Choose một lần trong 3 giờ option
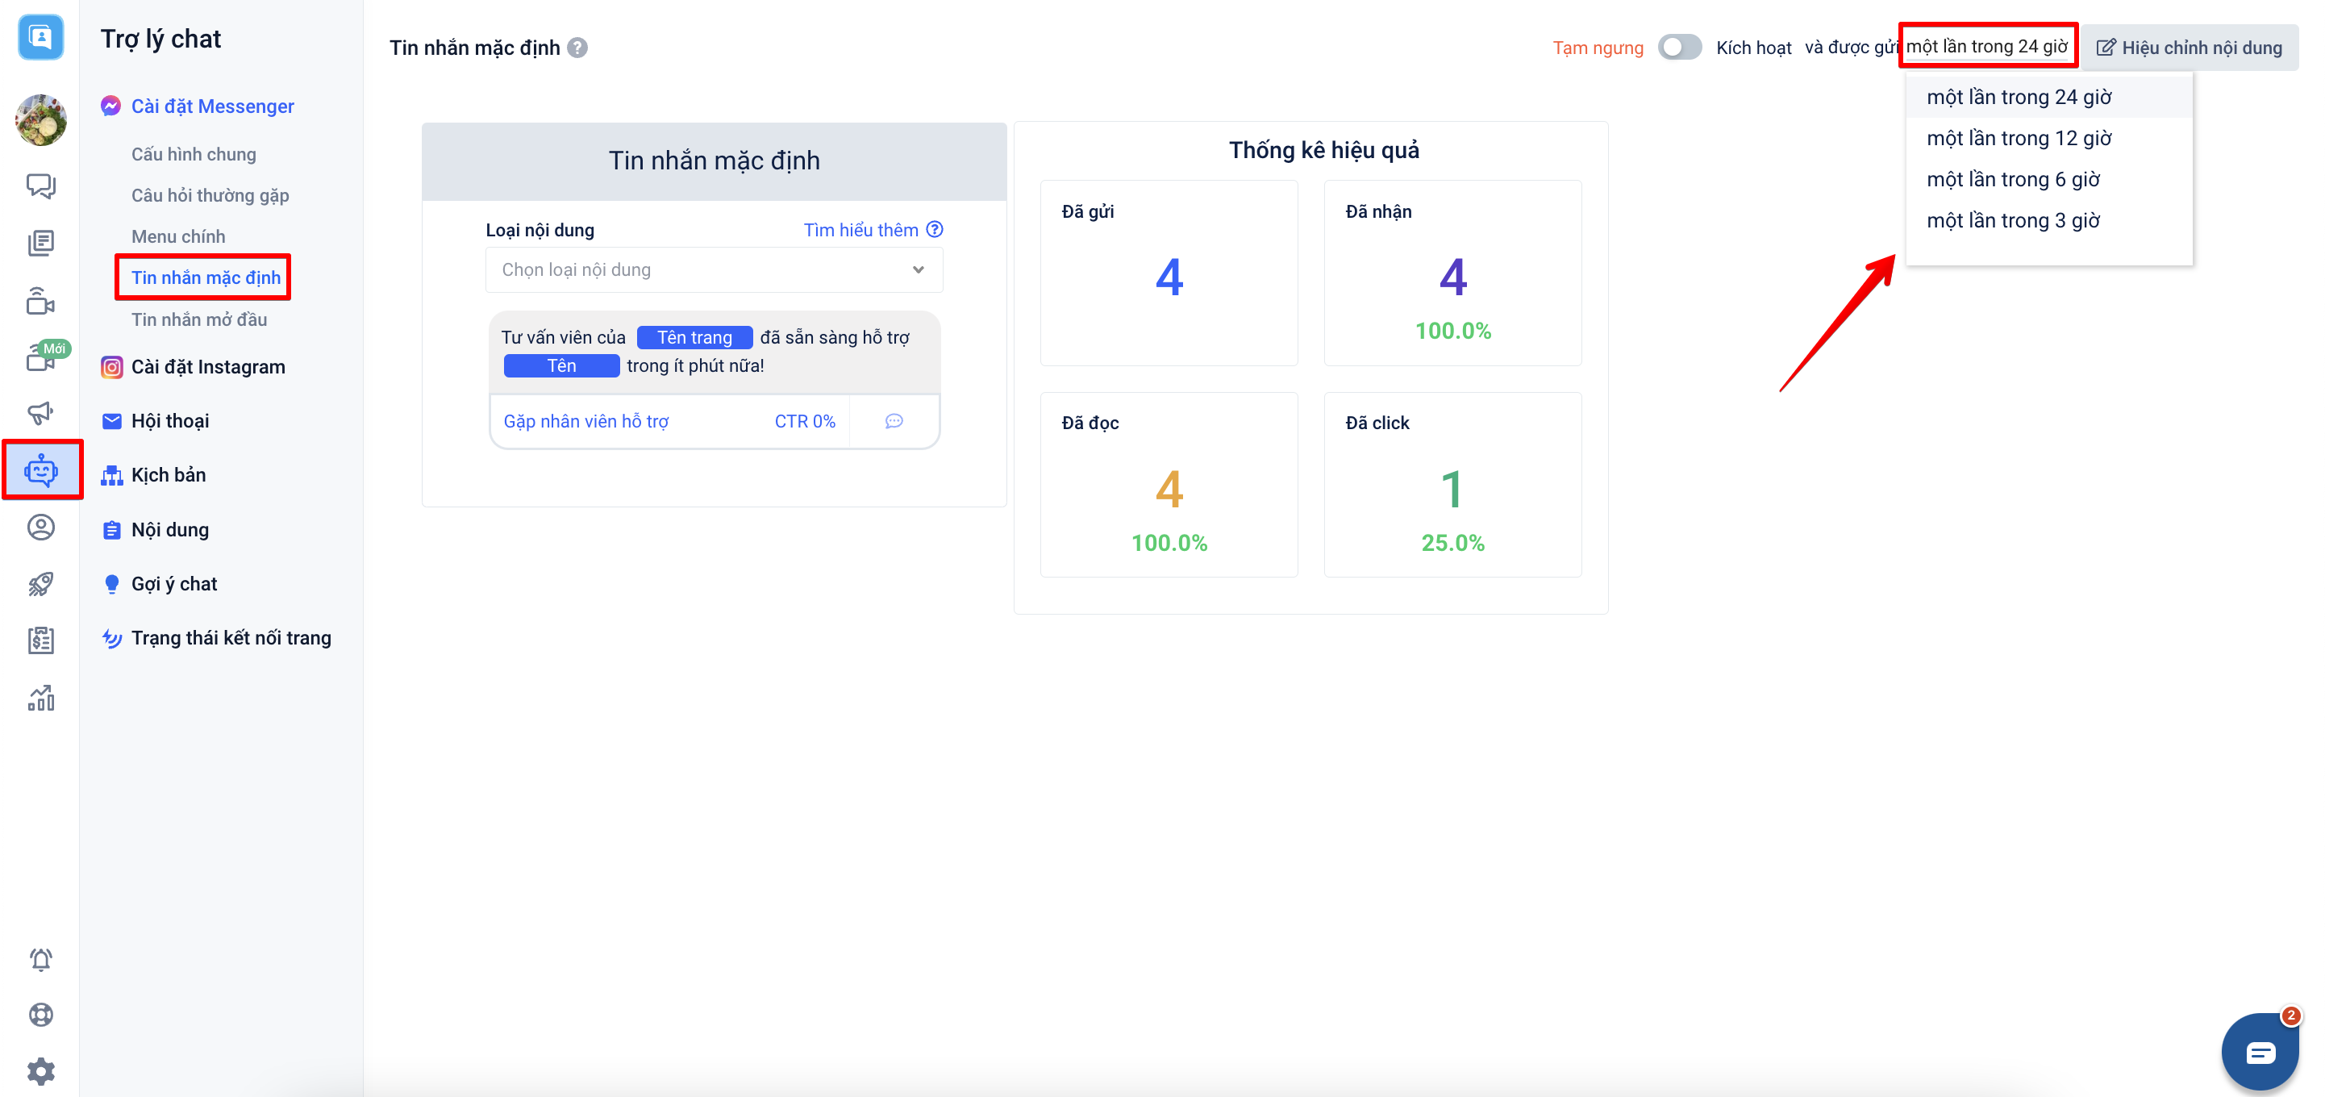 (2012, 220)
